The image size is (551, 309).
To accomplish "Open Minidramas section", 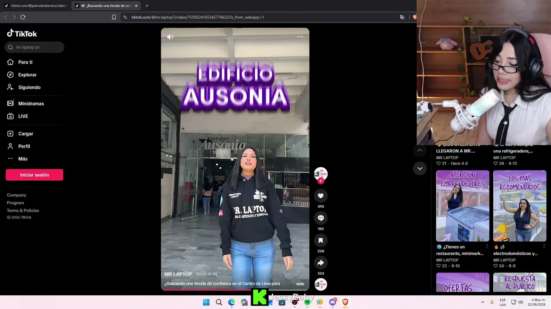I will [31, 103].
